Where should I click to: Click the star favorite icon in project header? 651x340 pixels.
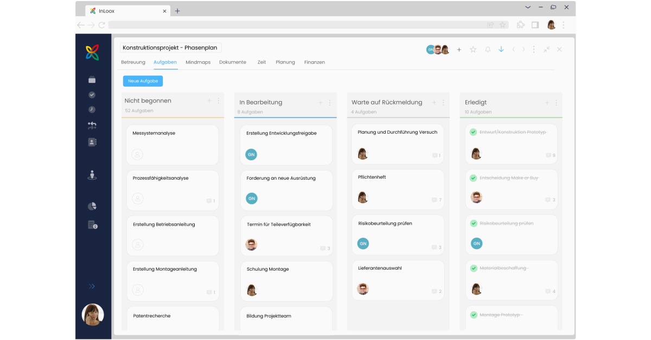(x=473, y=49)
